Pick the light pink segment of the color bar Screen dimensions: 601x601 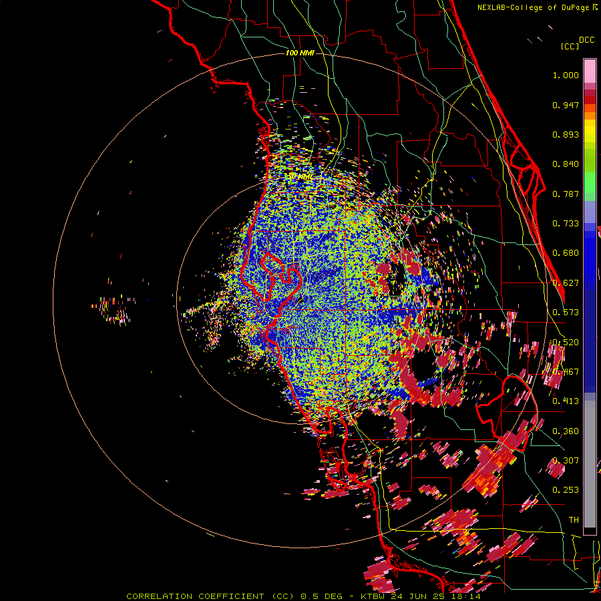click(590, 71)
